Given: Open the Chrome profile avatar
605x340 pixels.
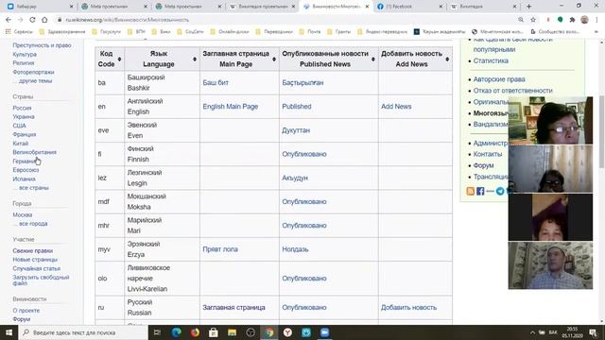Looking at the screenshot, I should (x=584, y=20).
